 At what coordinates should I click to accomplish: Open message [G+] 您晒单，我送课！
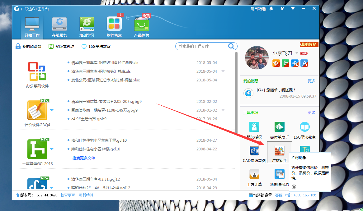coord(276,90)
